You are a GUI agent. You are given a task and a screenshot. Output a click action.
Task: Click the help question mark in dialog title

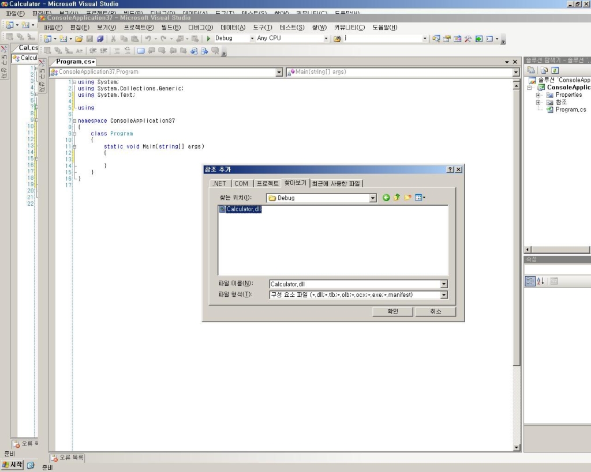click(x=450, y=169)
